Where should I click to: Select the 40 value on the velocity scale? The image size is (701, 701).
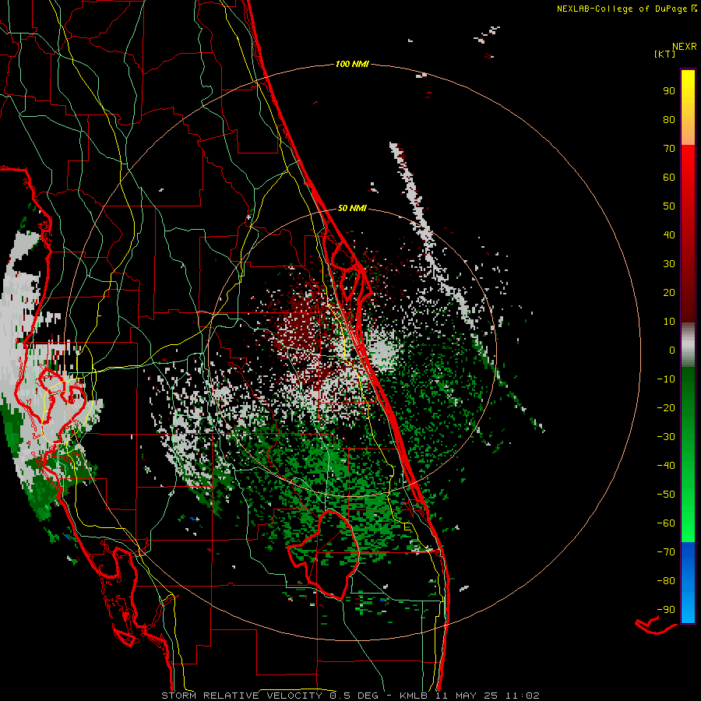pos(669,235)
